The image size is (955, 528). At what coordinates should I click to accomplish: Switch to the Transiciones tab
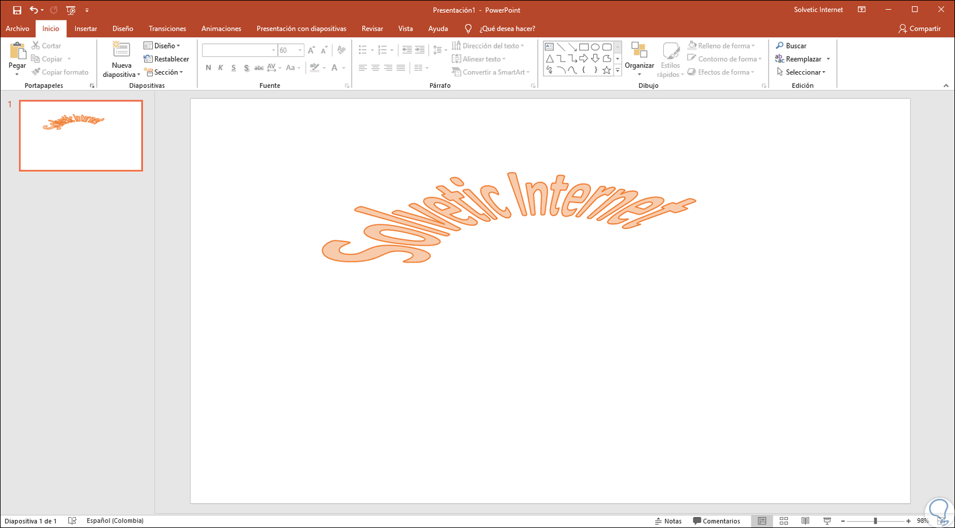pyautogui.click(x=167, y=28)
